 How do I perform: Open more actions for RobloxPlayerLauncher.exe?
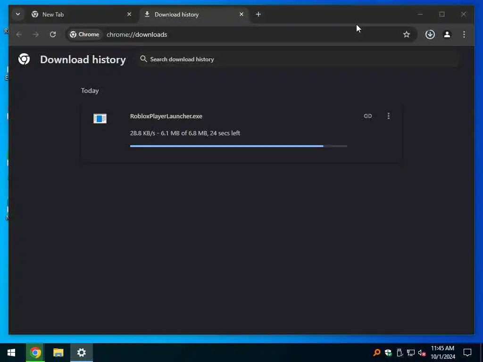point(389,116)
